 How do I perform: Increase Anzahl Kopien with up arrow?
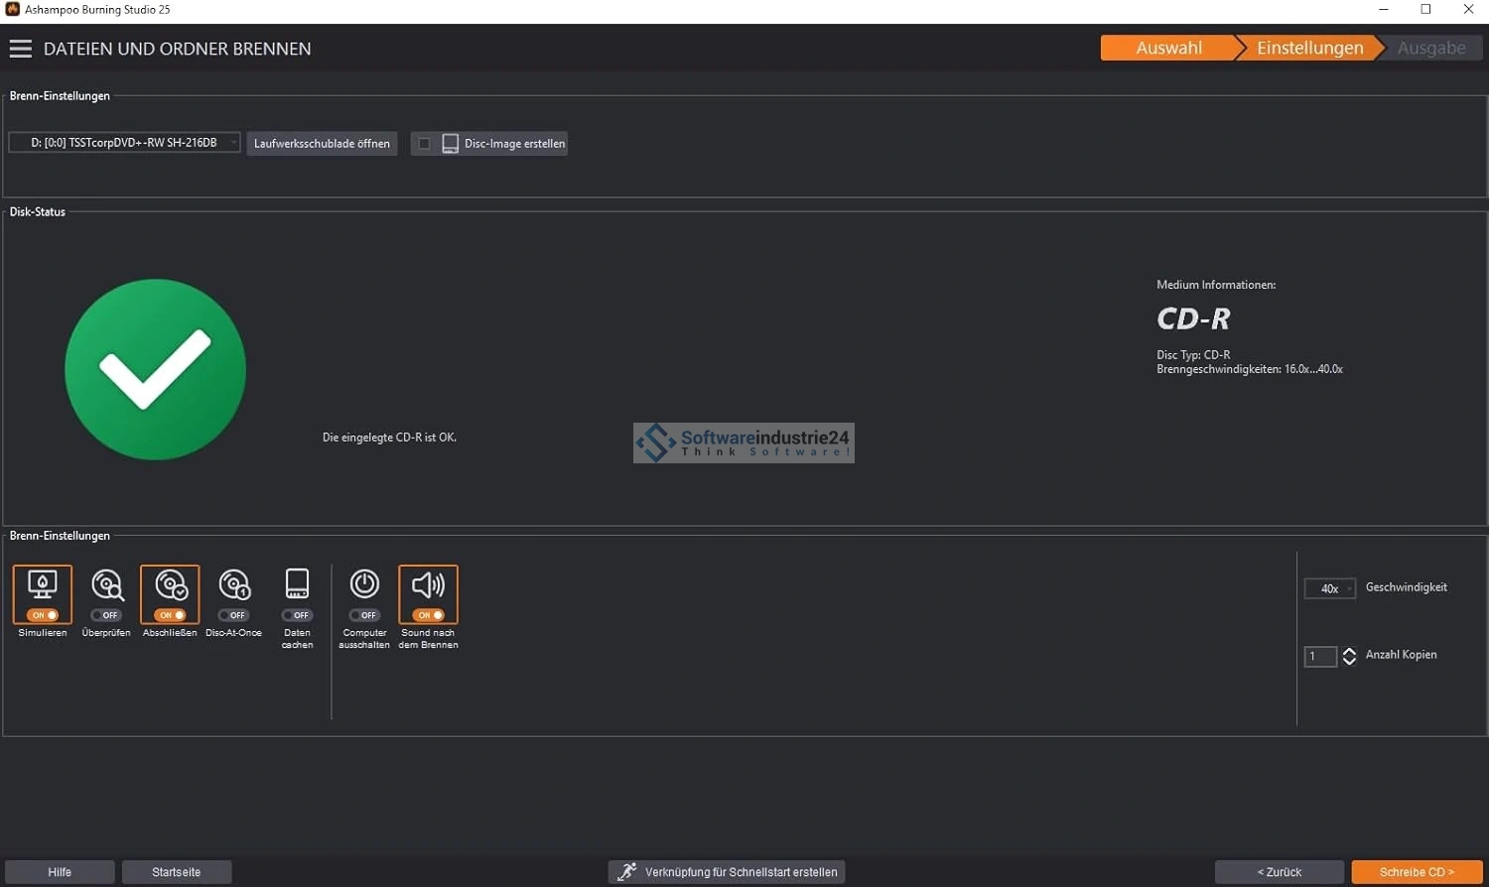tap(1349, 651)
